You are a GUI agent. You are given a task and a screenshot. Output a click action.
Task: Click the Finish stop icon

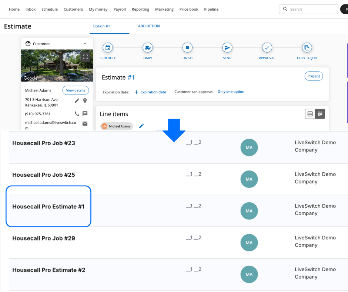pyautogui.click(x=187, y=47)
